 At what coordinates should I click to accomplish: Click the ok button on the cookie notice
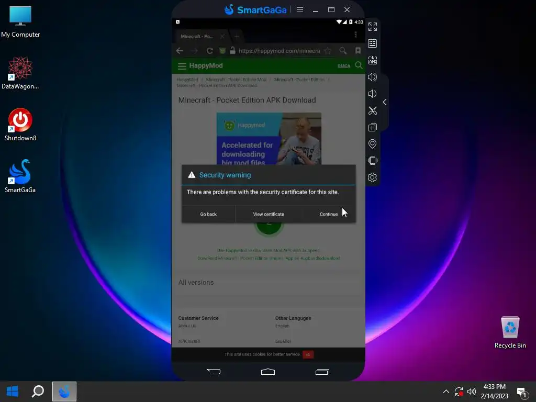[x=308, y=354]
